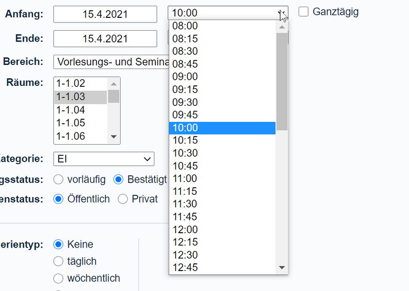This screenshot has height=291, width=409.
Task: Click the time dropdown list's scroll-up arrow
Action: point(282,27)
